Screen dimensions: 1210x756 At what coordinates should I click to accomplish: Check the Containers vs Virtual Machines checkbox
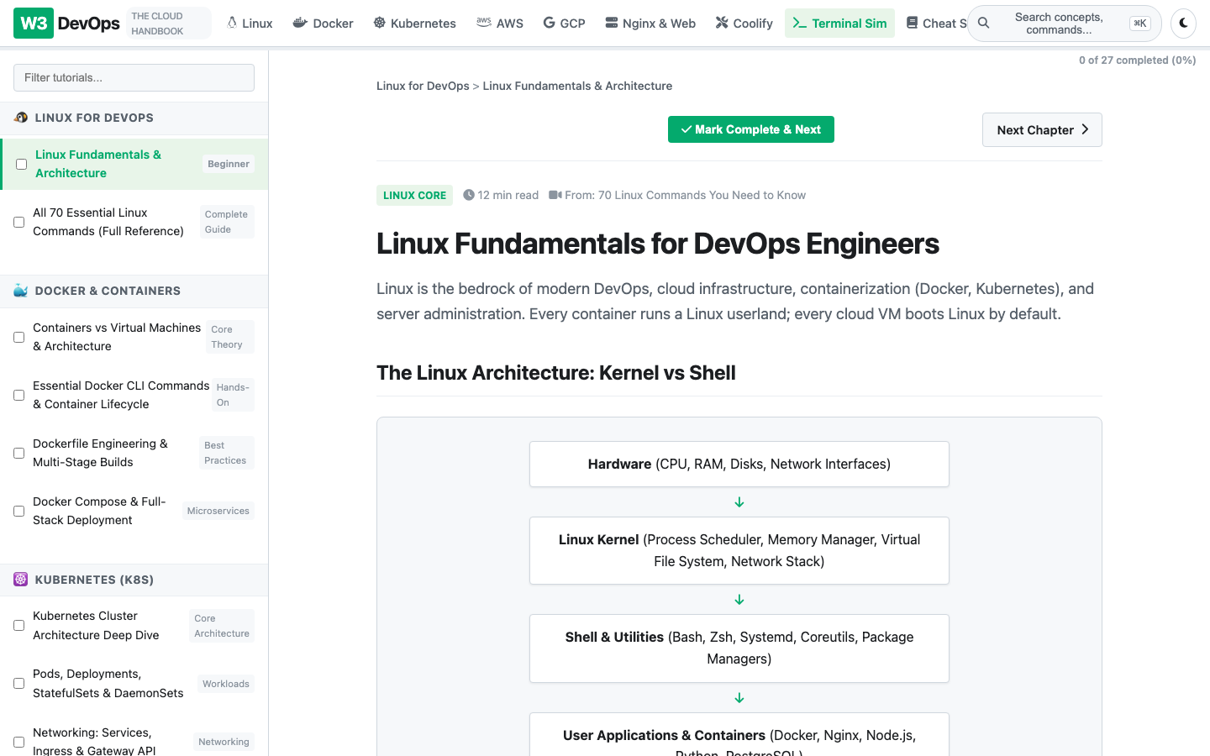tap(18, 337)
